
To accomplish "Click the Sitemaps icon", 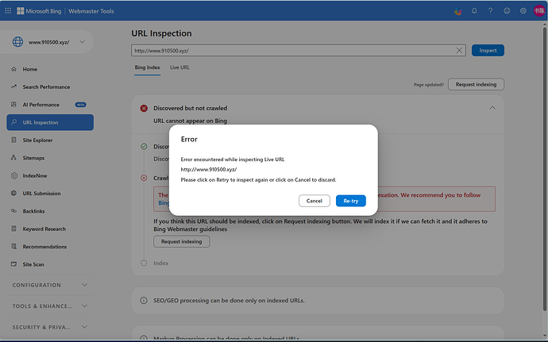I will tap(14, 158).
